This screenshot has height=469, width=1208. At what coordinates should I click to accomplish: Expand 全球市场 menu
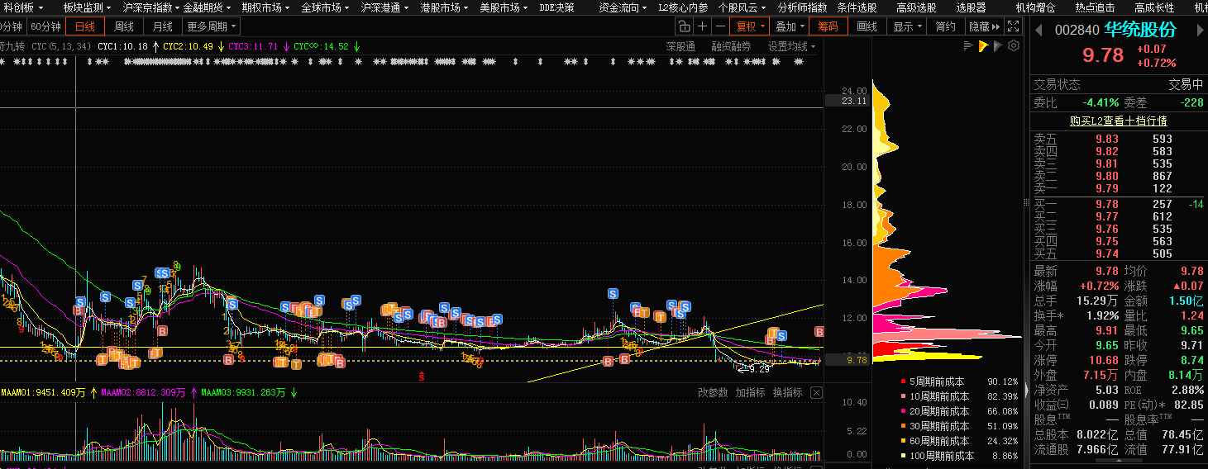coord(325,7)
